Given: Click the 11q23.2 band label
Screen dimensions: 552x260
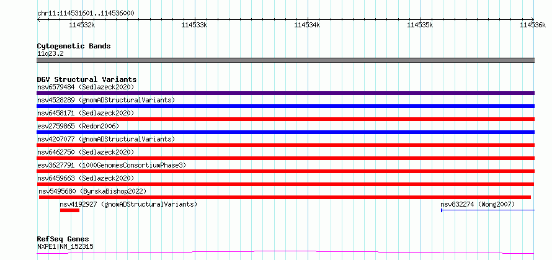Looking at the screenshot, I should tap(50, 54).
